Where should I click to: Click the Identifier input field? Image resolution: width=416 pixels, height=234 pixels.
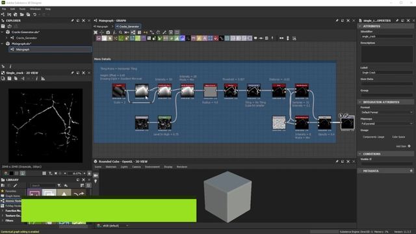387,36
